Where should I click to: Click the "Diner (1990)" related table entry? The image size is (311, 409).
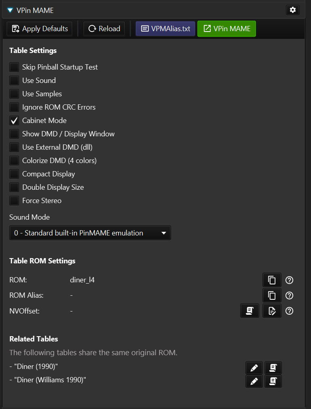[x=34, y=367]
